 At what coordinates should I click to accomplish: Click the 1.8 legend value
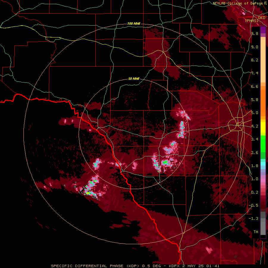[x=255, y=166]
